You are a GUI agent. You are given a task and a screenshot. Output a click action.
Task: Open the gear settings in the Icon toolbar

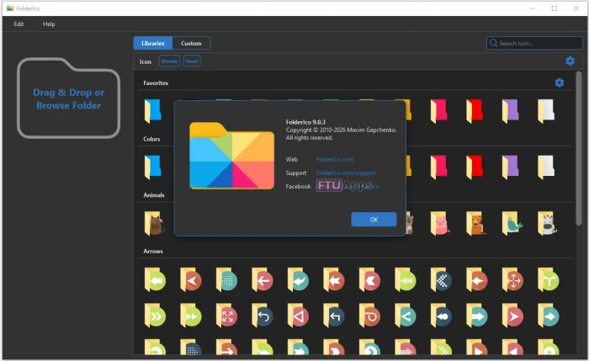pyautogui.click(x=570, y=61)
